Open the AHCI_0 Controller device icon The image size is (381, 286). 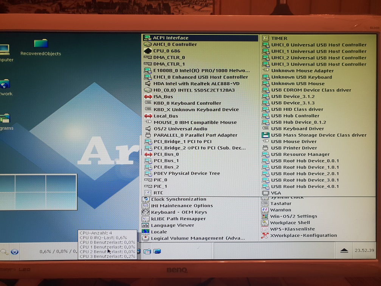[147, 44]
